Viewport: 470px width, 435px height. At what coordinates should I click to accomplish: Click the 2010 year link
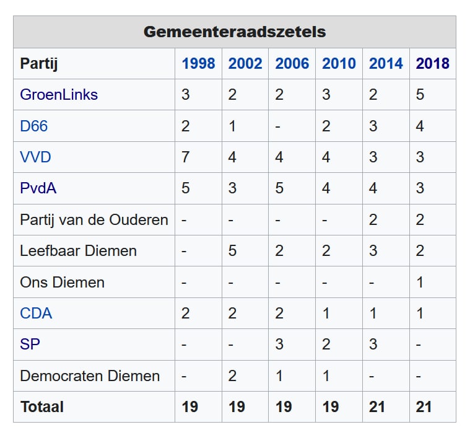pos(339,64)
